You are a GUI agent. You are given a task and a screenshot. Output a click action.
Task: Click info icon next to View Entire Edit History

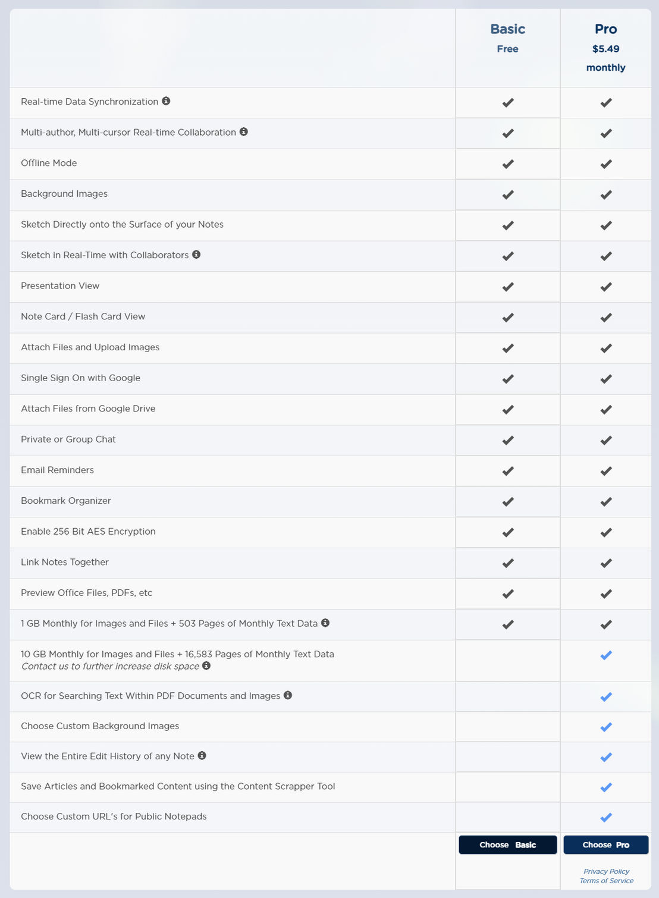tap(202, 755)
